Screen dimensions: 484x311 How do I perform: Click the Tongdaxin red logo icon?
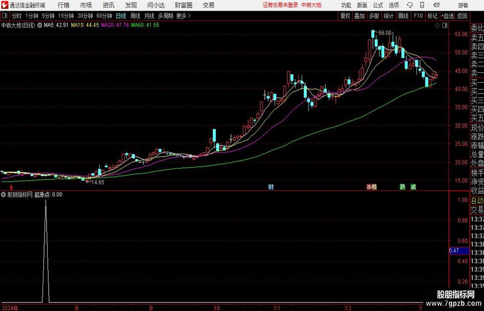(x=5, y=5)
